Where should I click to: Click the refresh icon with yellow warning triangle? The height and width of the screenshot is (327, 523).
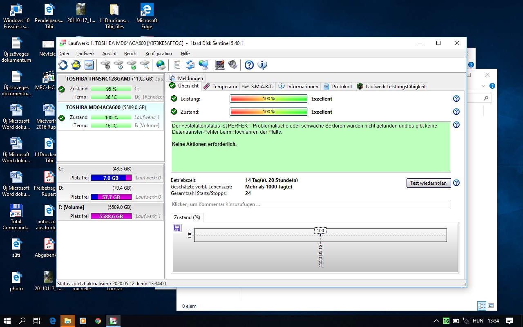76,65
